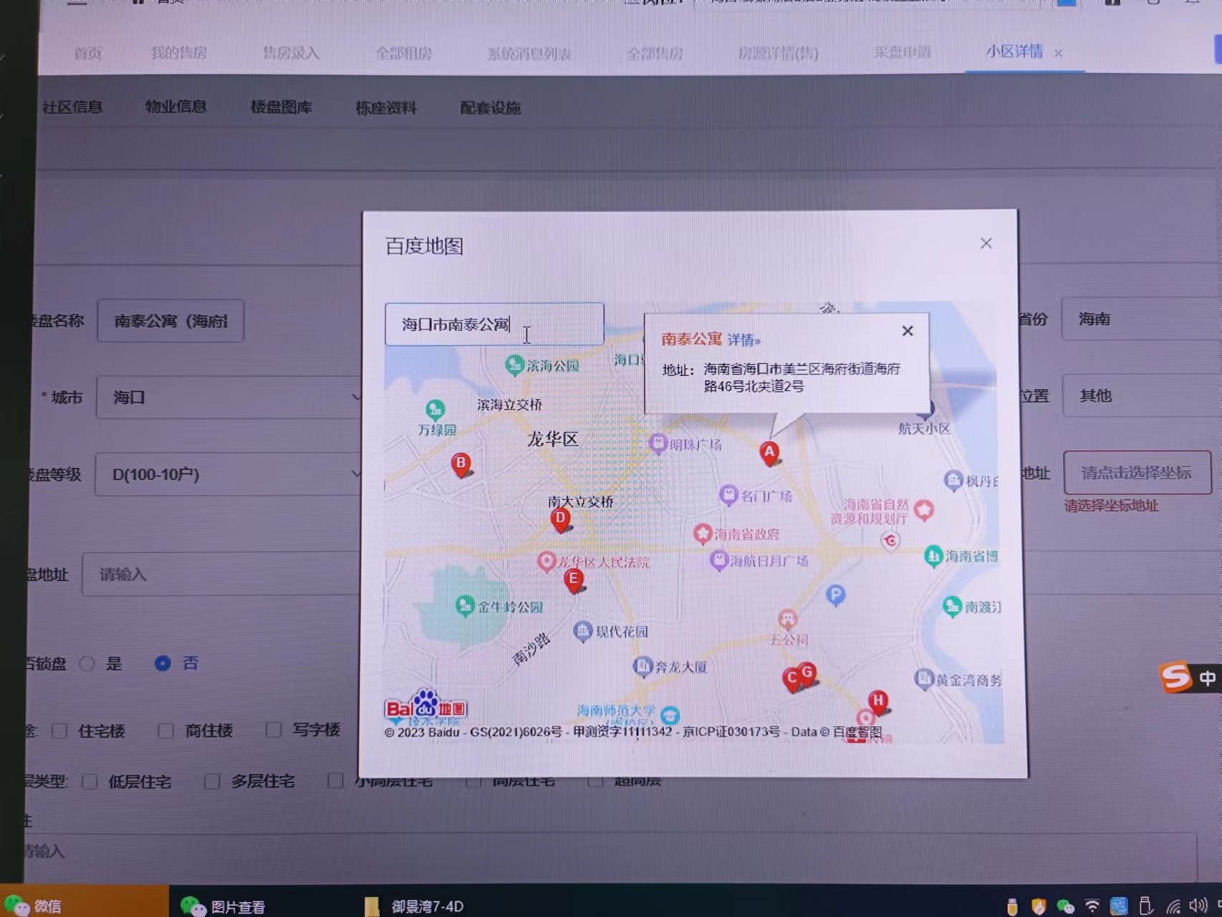Click map marker H
Image resolution: width=1222 pixels, height=917 pixels.
tap(878, 701)
